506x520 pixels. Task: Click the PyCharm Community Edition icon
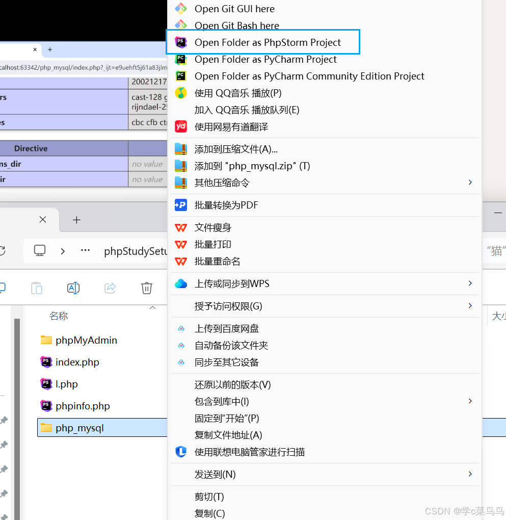[x=181, y=76]
